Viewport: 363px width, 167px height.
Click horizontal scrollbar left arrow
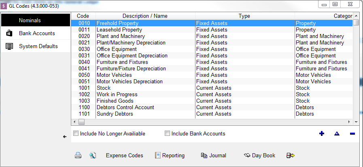(x=74, y=122)
